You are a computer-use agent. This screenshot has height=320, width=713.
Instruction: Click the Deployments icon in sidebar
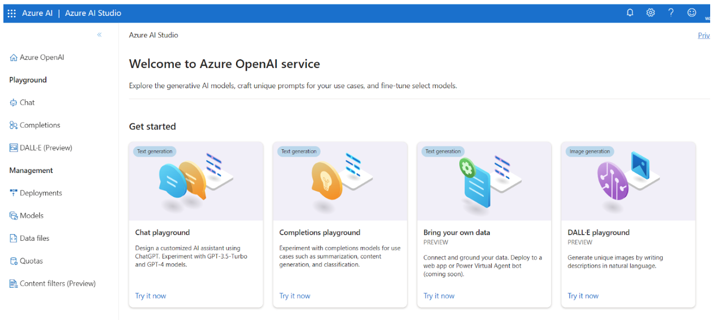14,193
